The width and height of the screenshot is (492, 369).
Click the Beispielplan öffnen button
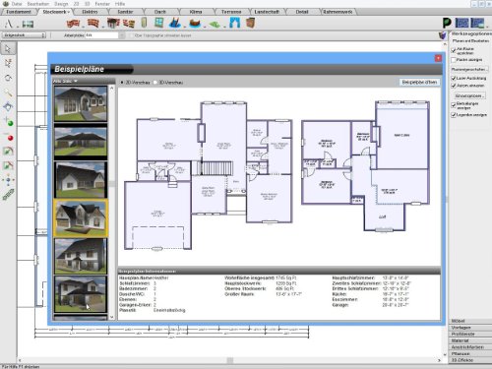(419, 82)
